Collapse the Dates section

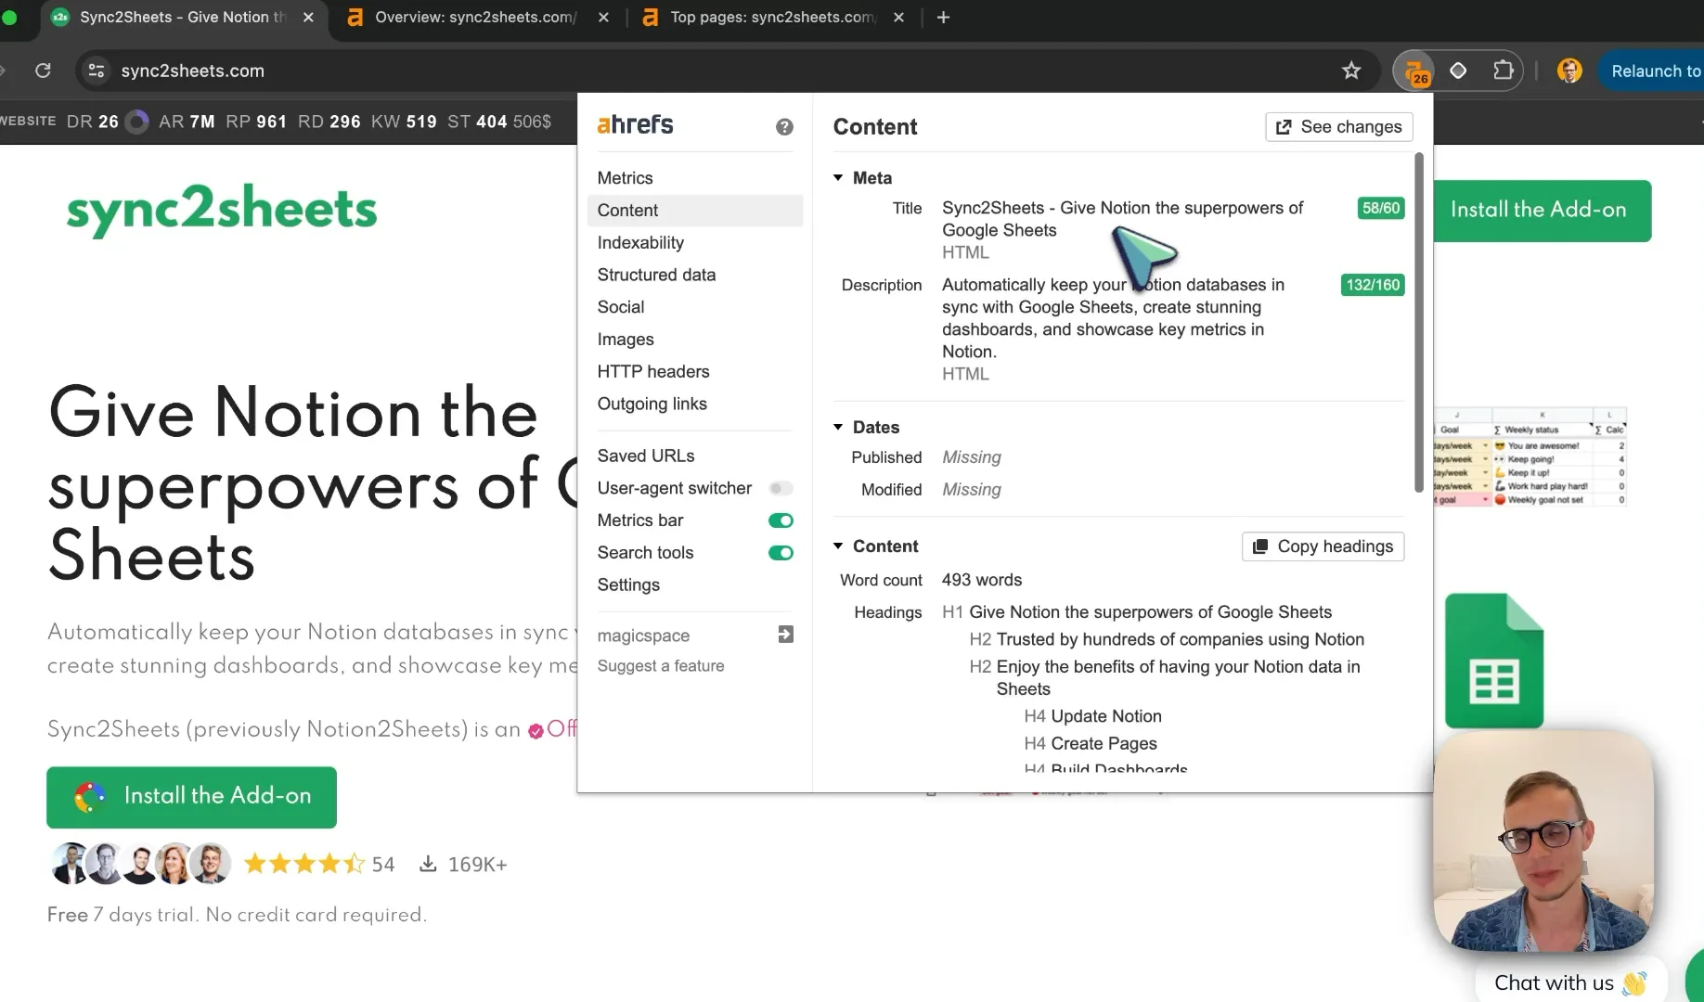(838, 427)
